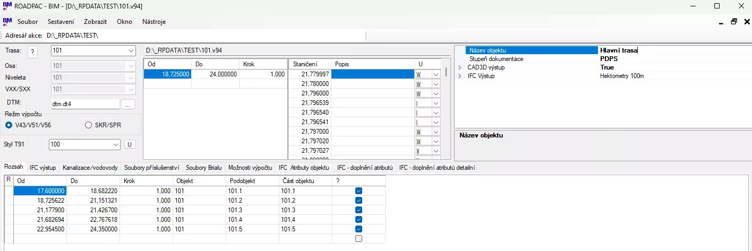Click the U button beside Styl T91
Image resolution: width=752 pixels, height=251 pixels.
click(130, 144)
